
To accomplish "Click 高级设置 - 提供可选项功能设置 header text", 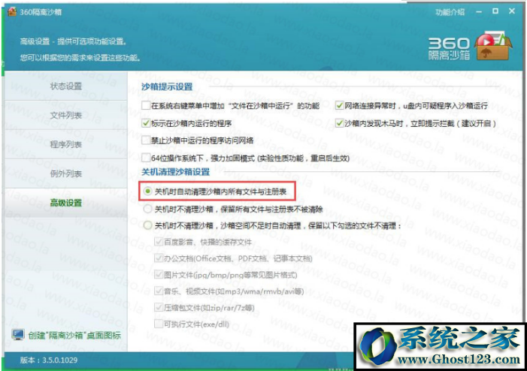I will tap(73, 41).
